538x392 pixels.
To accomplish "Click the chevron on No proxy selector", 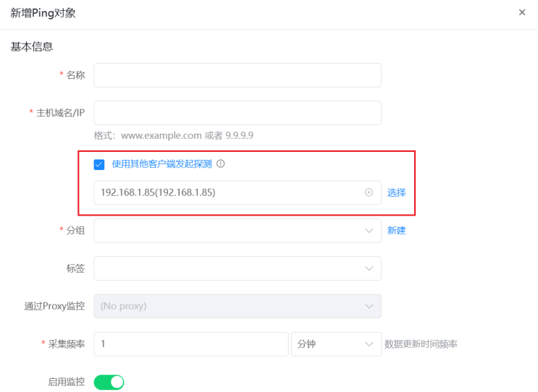I will tap(369, 306).
